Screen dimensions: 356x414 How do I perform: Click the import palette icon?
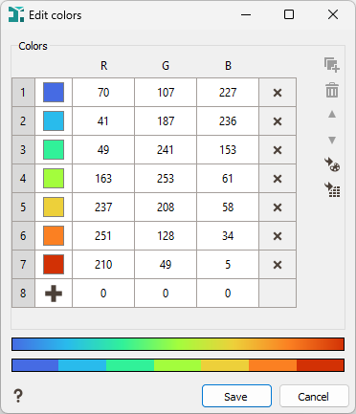pos(332,164)
